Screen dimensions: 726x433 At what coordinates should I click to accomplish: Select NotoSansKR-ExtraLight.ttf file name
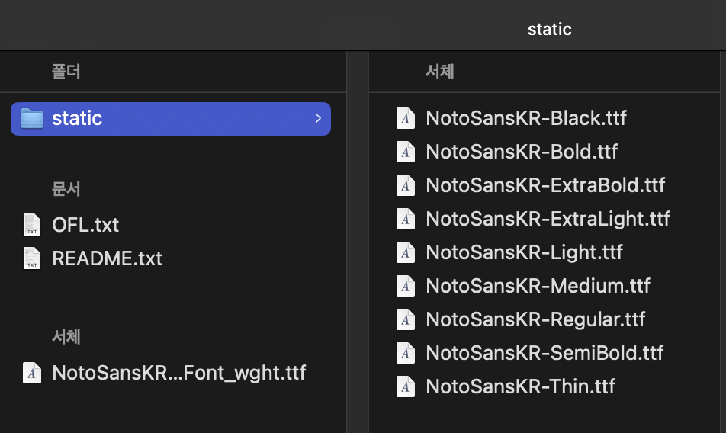[548, 220]
